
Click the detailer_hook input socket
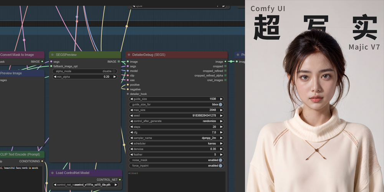click(127, 94)
